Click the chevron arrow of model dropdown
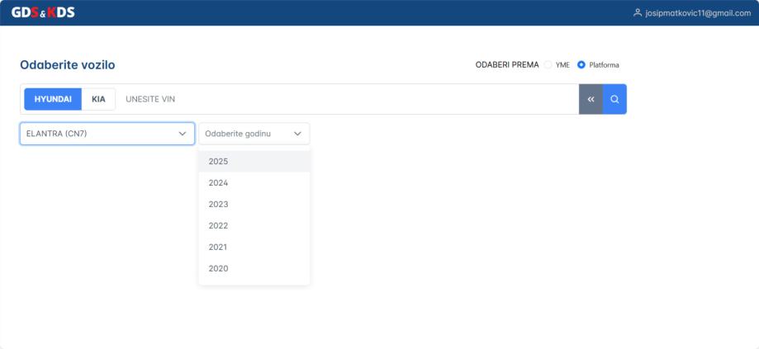Image resolution: width=759 pixels, height=349 pixels. [182, 134]
